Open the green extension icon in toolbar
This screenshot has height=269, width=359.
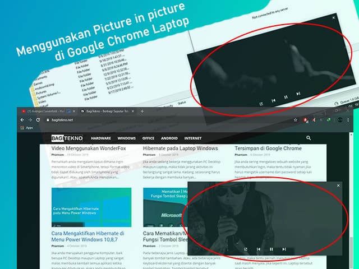coord(329,120)
